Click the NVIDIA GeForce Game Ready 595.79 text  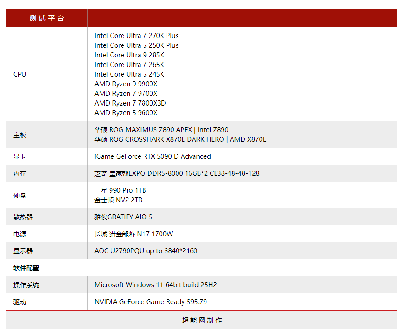(150, 302)
